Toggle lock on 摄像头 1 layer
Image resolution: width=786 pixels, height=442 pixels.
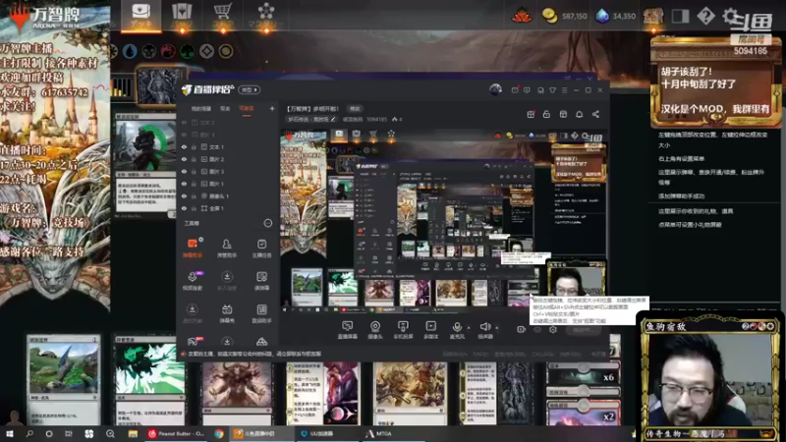tap(194, 195)
